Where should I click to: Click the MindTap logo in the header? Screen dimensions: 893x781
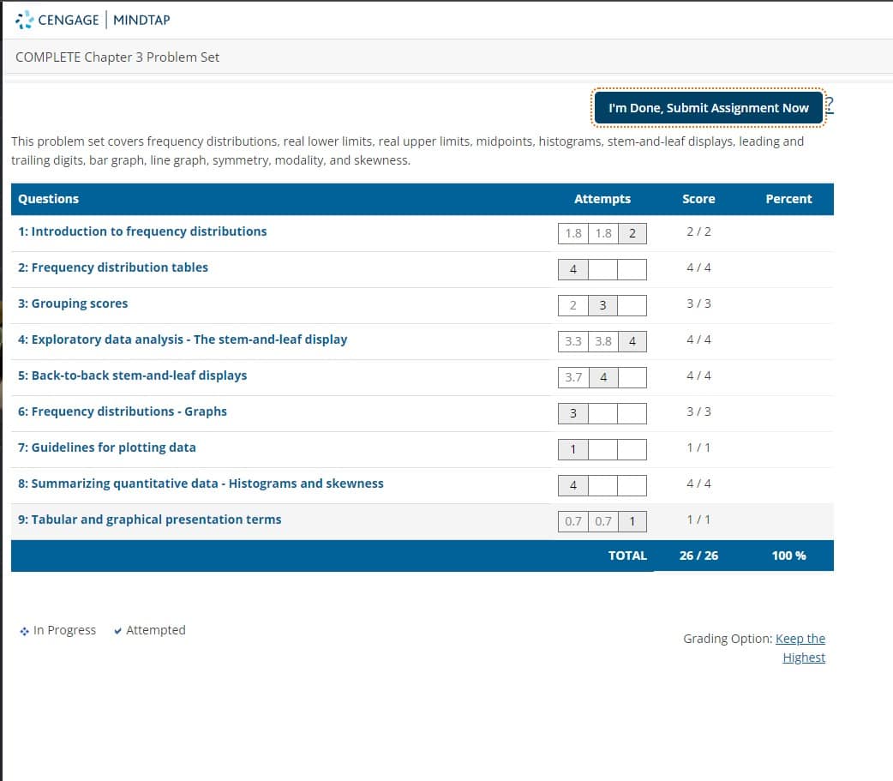tap(140, 21)
